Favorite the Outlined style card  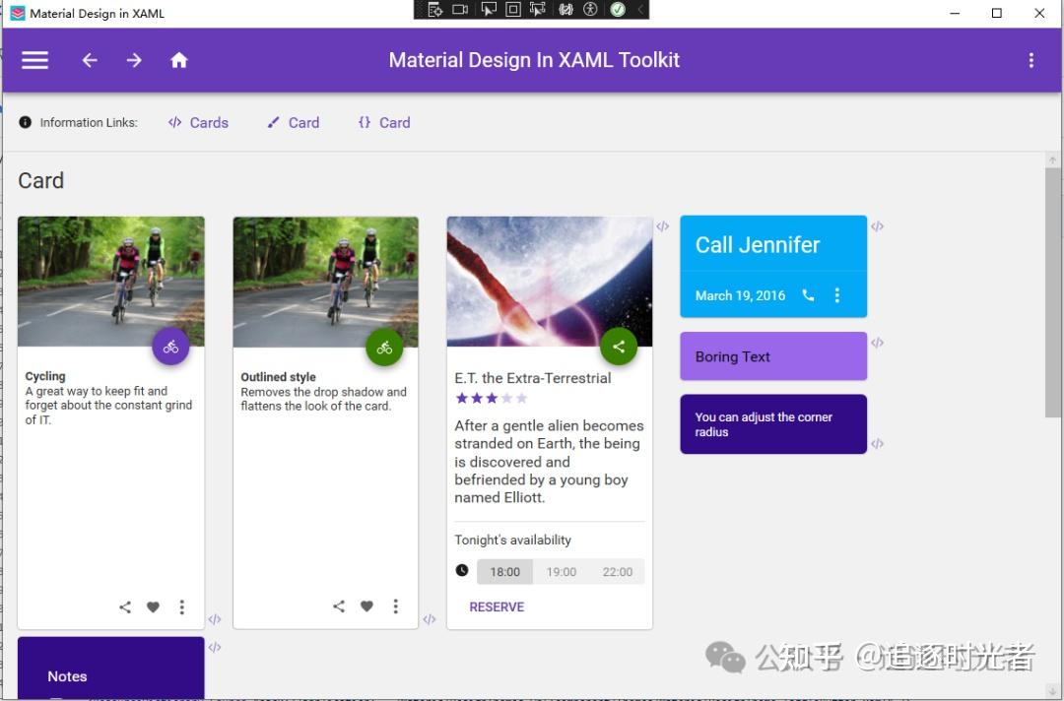click(x=366, y=606)
